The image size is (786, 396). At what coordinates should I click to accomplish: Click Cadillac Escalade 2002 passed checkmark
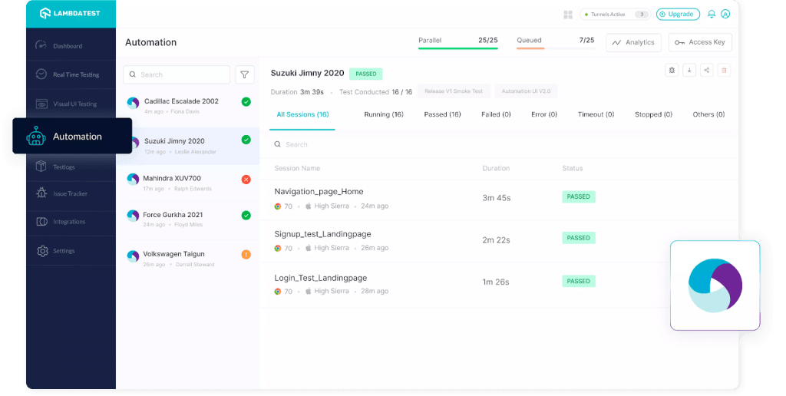[246, 102]
